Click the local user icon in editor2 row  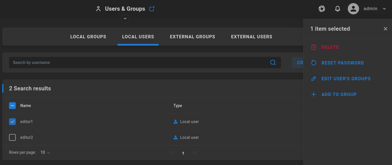pyautogui.click(x=176, y=137)
